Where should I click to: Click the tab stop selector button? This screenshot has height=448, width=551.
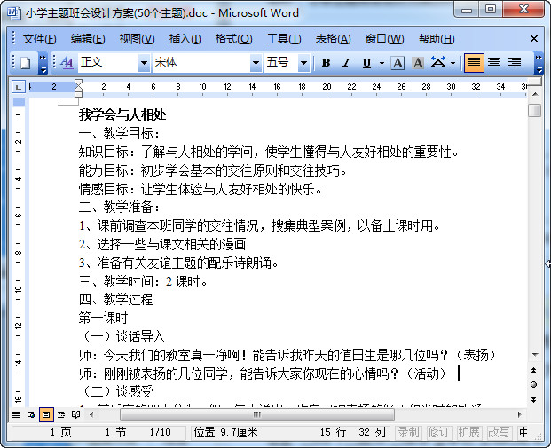pos(19,86)
